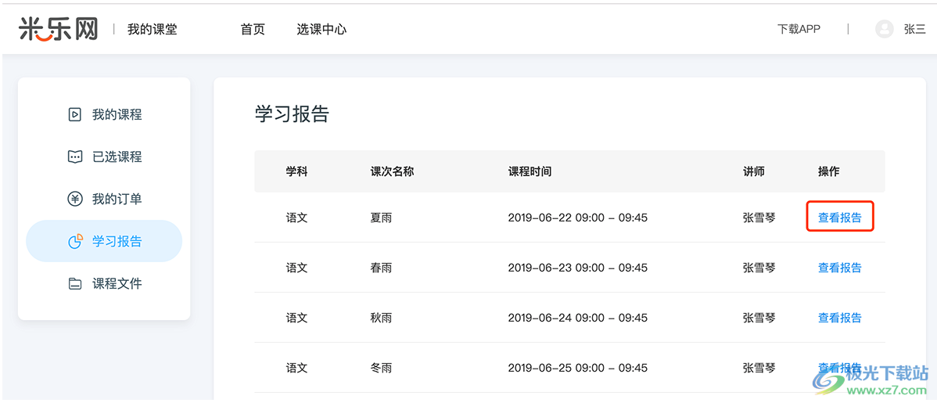Go to 我的订单 in sidebar
This screenshot has width=937, height=403.
pos(104,199)
